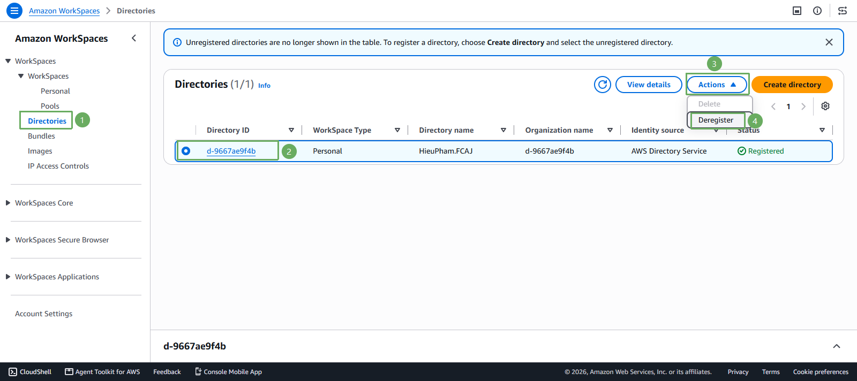Open Account Settings
This screenshot has height=381, width=857.
point(44,314)
